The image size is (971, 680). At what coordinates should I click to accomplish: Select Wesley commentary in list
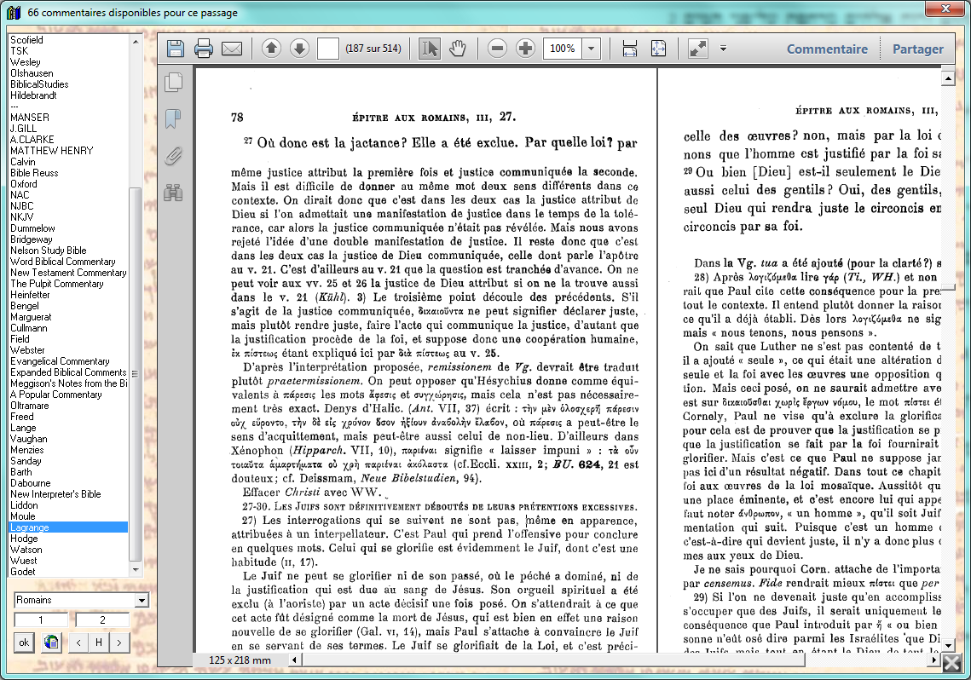coord(26,62)
